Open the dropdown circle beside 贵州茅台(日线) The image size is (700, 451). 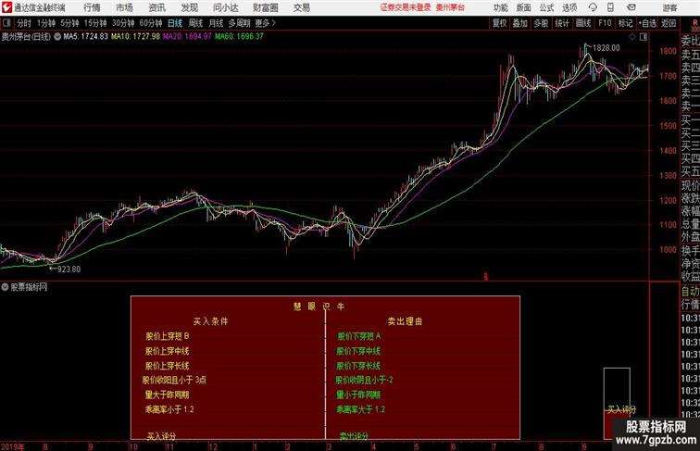click(57, 37)
